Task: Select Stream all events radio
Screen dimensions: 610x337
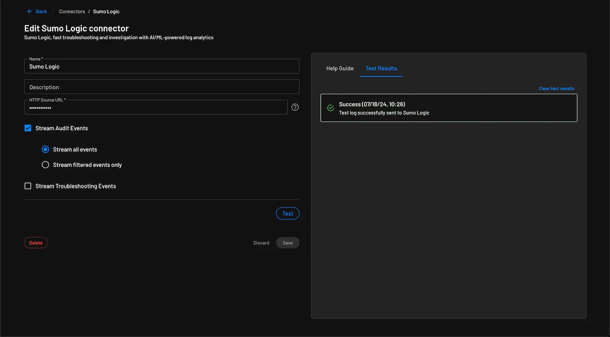Action: (x=45, y=149)
